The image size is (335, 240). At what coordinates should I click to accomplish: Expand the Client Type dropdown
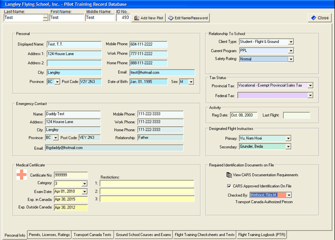tap(291, 42)
